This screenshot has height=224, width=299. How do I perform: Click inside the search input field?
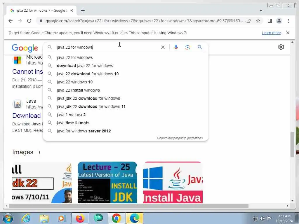pos(108,47)
